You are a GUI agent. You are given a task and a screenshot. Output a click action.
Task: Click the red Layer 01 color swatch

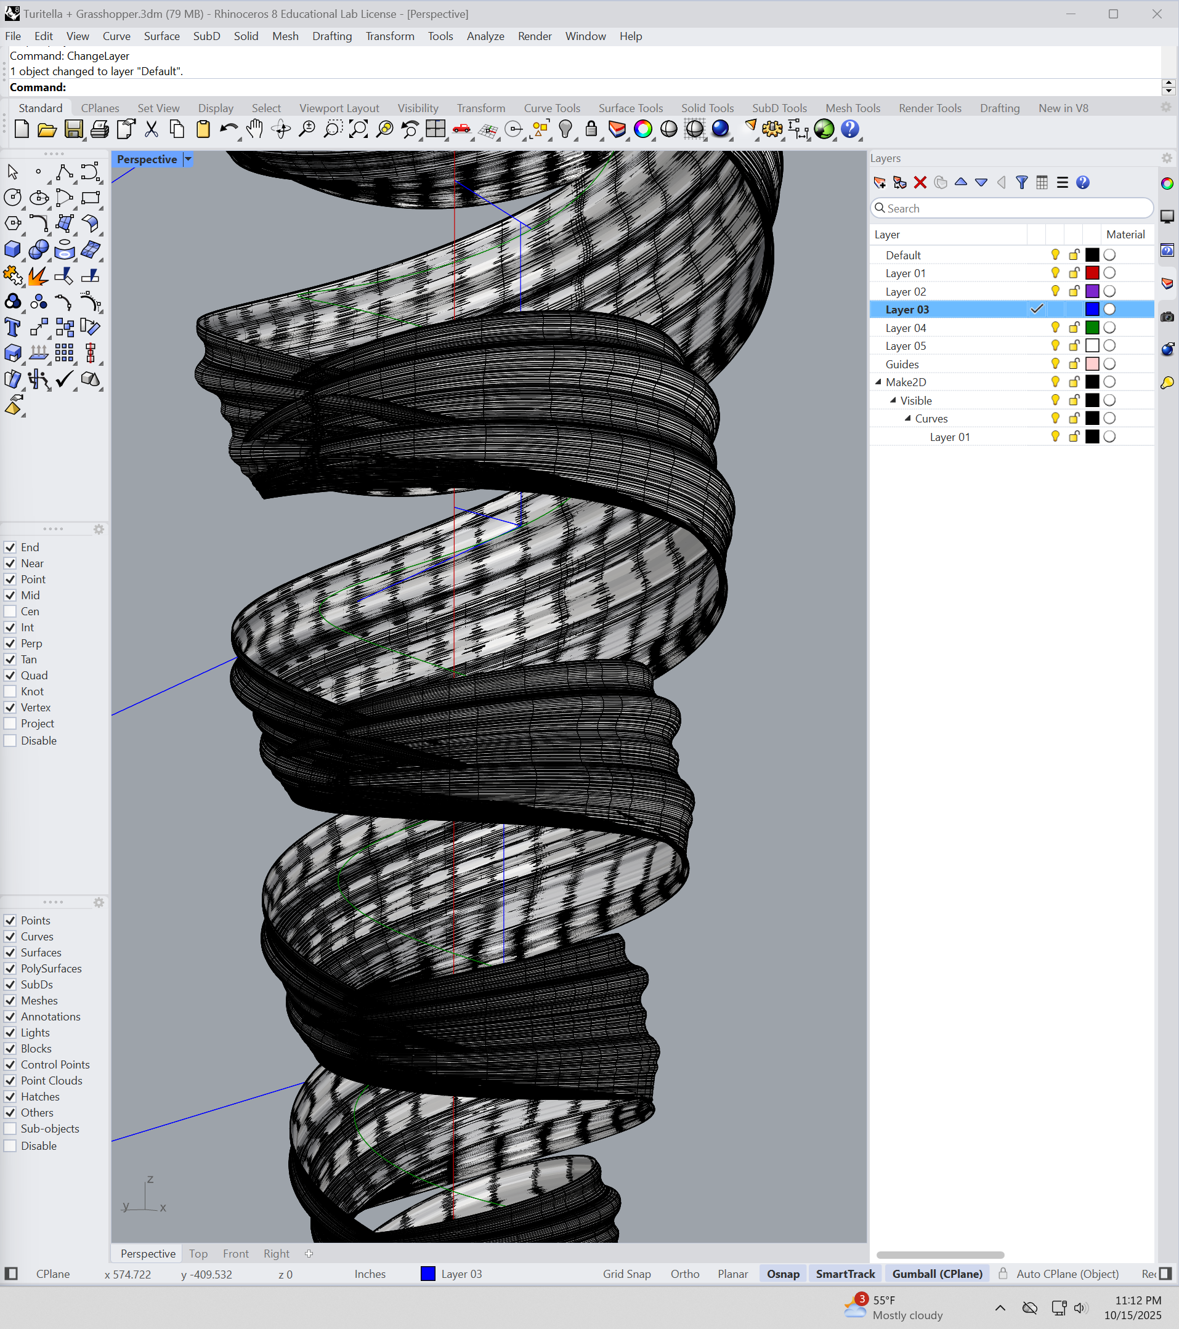(x=1092, y=273)
